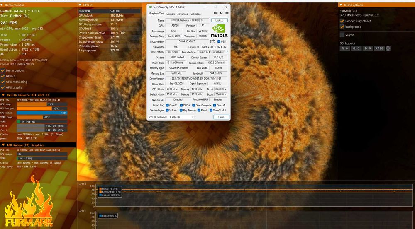Open the GPU-Z hamburger menu
Screen dimensions: 415x229
(x=227, y=13)
